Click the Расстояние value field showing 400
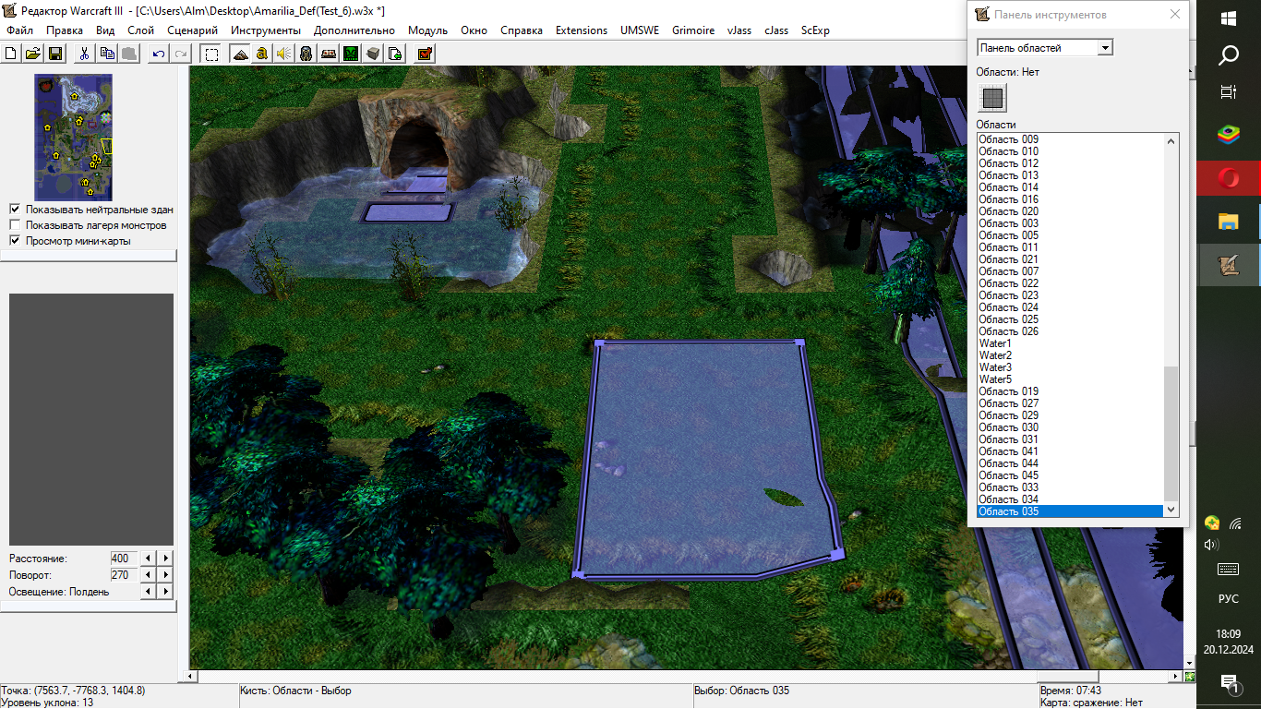Viewport: 1261px width, 709px height. (124, 559)
